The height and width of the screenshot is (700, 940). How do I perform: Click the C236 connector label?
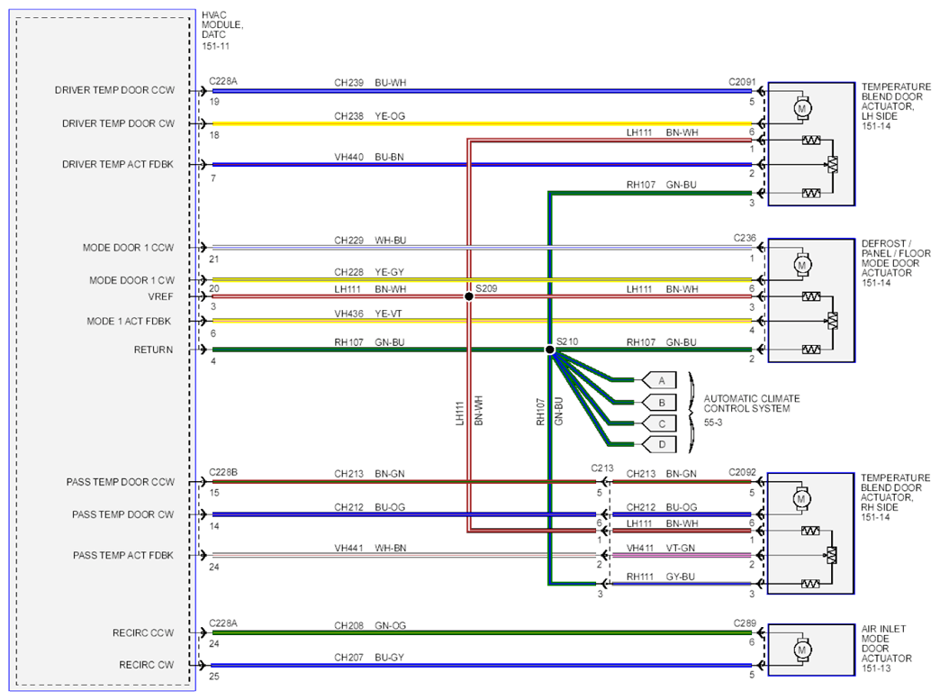(746, 238)
